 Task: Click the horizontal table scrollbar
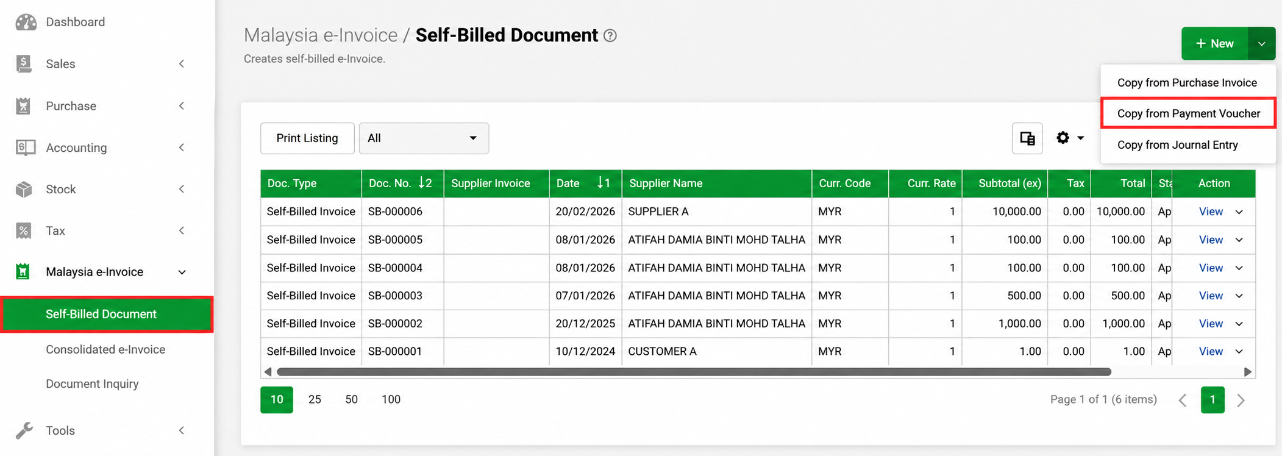694,372
